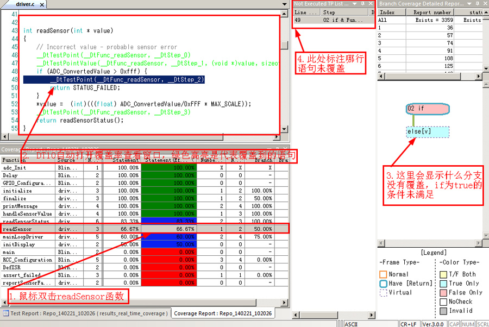The height and width of the screenshot is (327, 489).
Task: Click the 0.00% red bar for RCC_Configuration
Action: coord(169,260)
